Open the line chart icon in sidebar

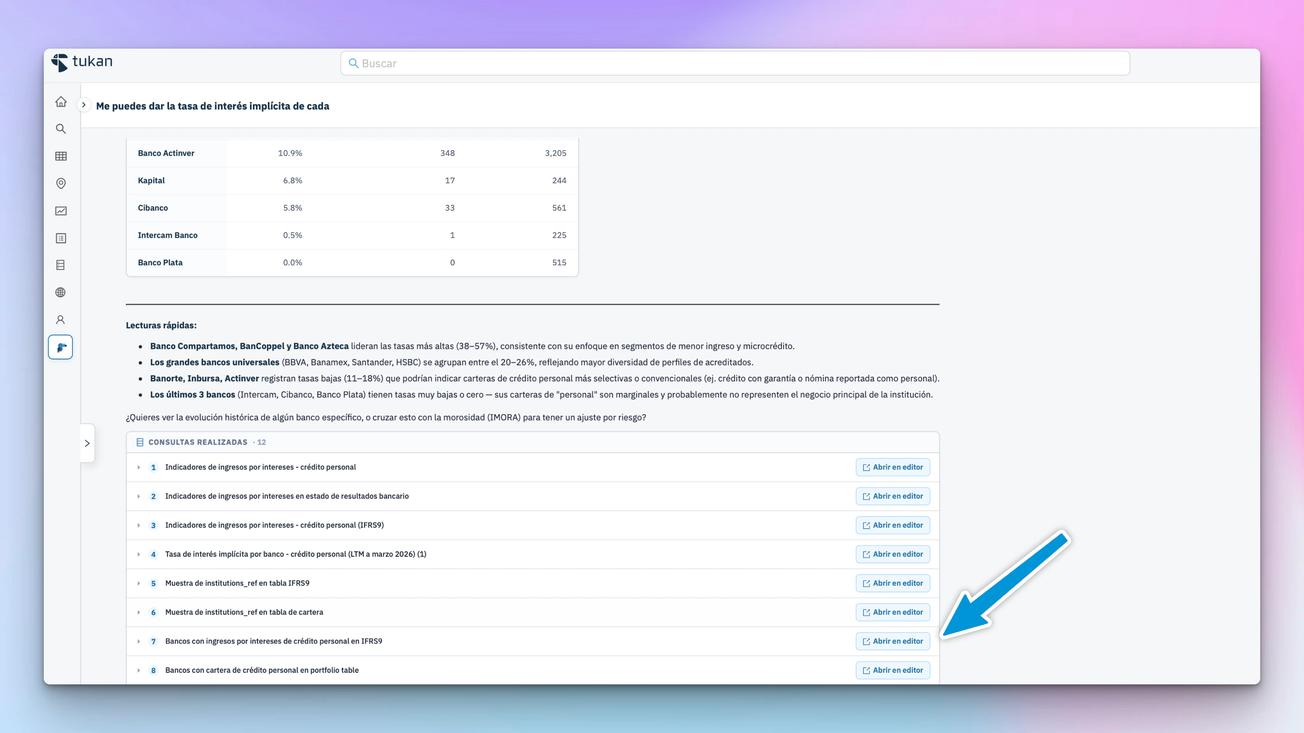coord(61,211)
